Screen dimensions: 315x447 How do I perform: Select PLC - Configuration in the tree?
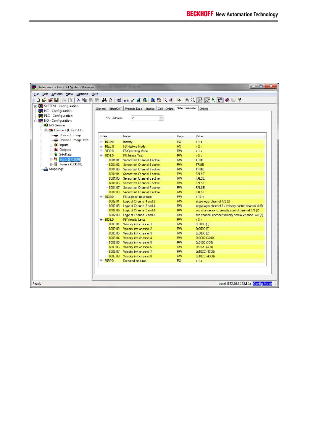58,116
